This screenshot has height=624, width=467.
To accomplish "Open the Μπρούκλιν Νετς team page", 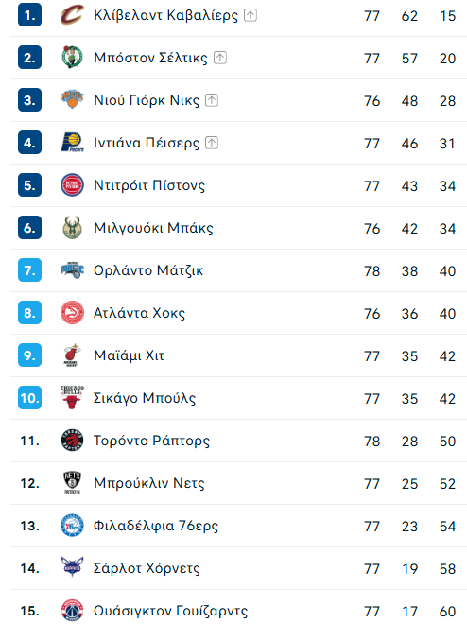I will (x=149, y=483).
